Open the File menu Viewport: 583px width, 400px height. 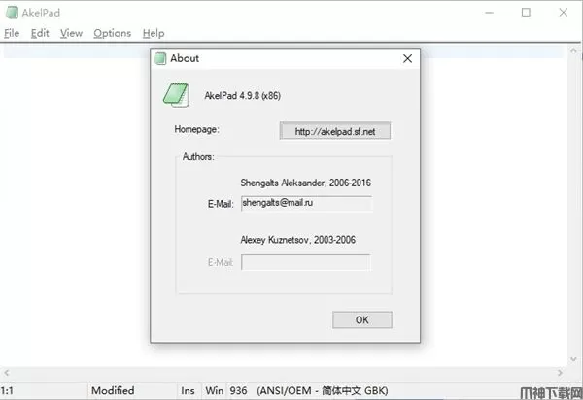[x=12, y=33]
